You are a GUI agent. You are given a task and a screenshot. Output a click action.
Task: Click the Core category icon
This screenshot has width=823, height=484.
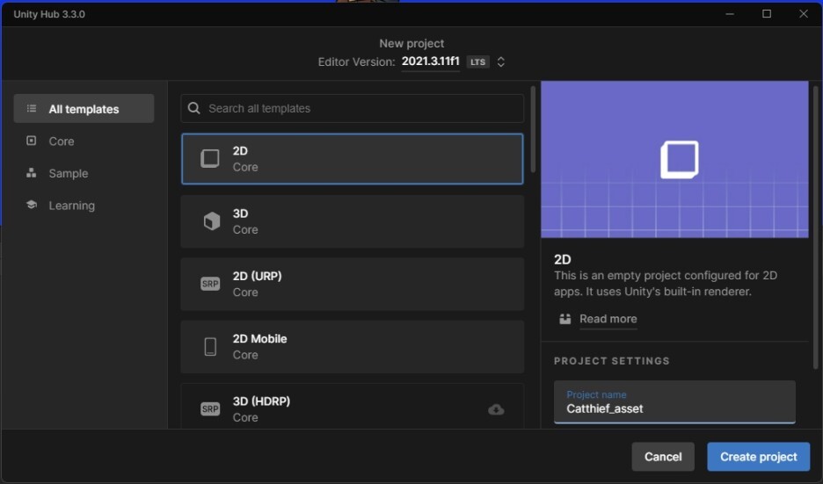pyautogui.click(x=32, y=141)
